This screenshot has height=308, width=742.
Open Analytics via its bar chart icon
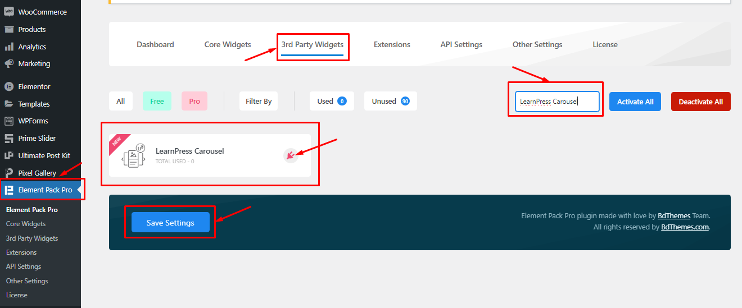coord(9,47)
